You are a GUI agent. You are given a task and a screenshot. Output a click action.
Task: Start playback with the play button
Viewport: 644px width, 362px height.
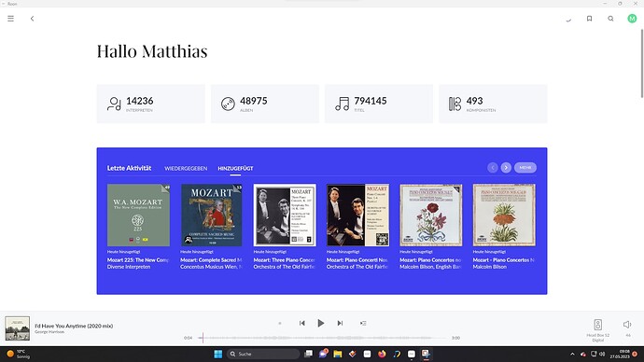(321, 324)
